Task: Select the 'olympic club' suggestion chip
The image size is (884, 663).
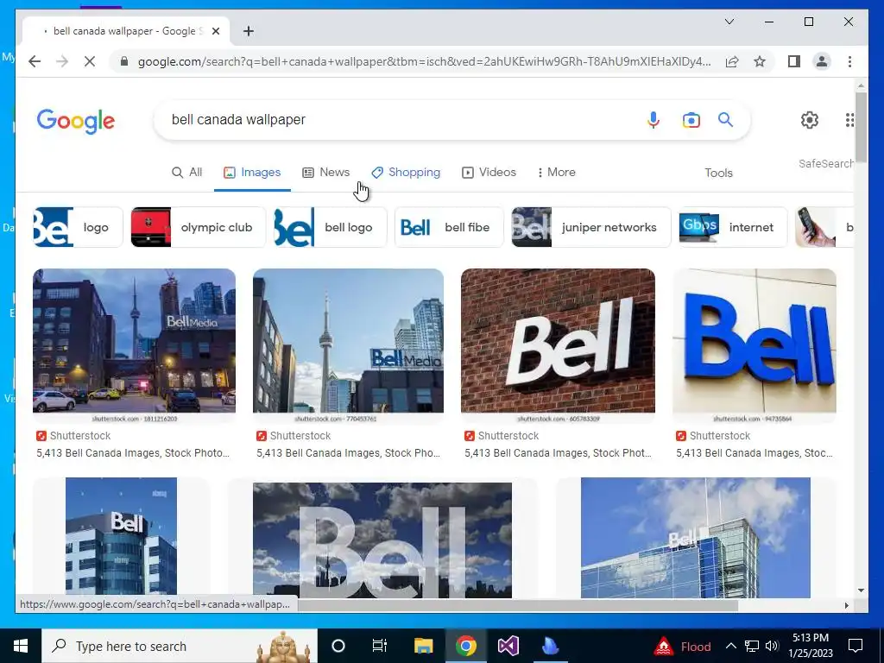Action: click(198, 227)
